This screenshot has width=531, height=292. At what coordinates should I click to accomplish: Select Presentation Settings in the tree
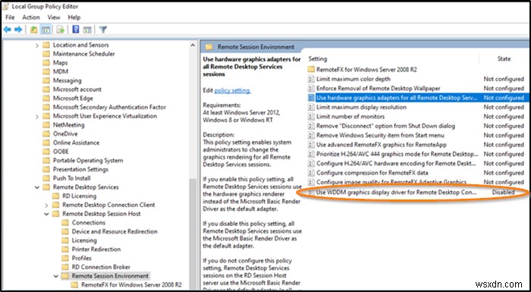point(80,169)
